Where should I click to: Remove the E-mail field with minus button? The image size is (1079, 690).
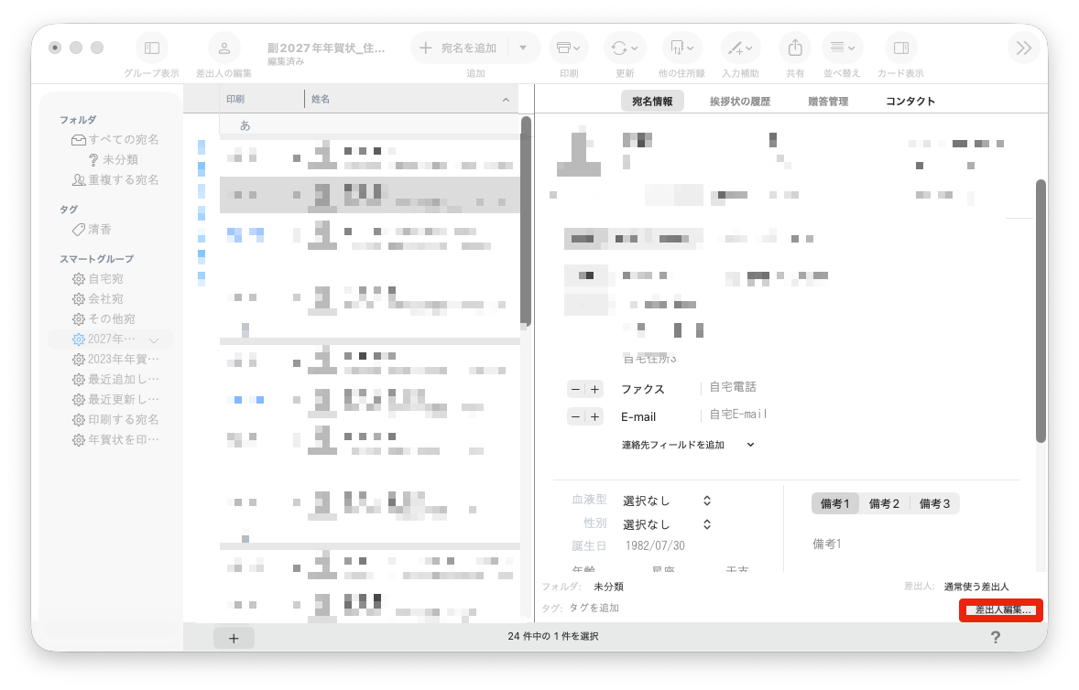click(576, 416)
